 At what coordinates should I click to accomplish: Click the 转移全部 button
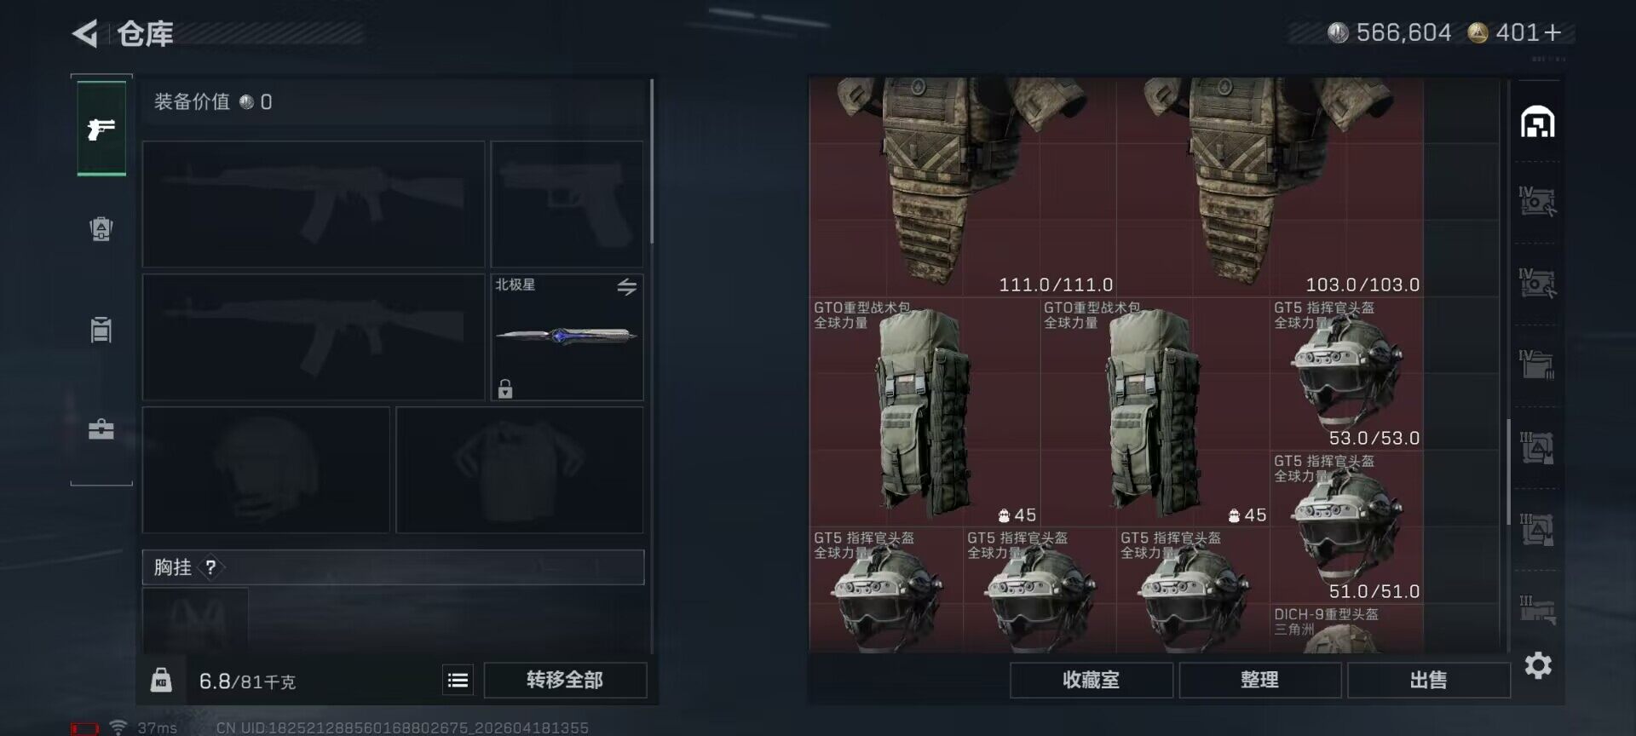[565, 680]
